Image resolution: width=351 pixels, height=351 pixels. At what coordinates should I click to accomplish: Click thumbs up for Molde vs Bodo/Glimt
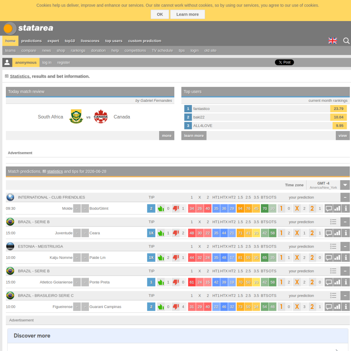click(x=161, y=208)
